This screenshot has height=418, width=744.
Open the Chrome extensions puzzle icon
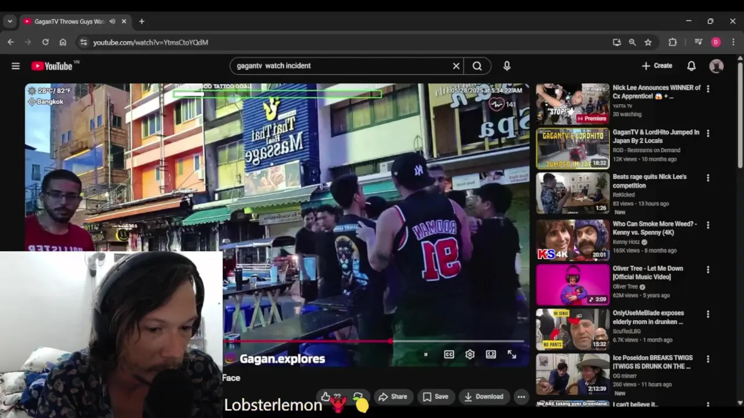[673, 42]
